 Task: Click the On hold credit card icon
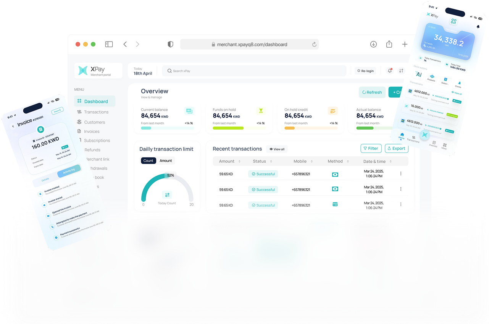332,111
